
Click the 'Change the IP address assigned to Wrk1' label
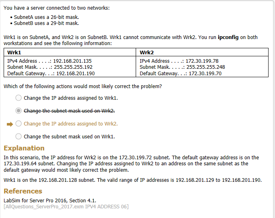tap(71, 98)
